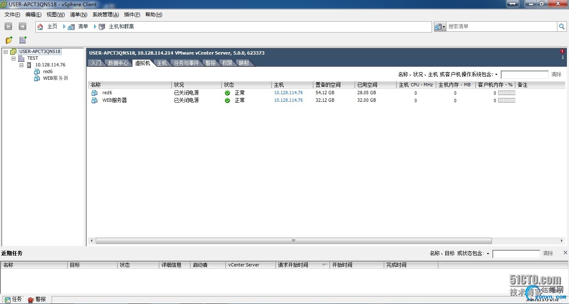Screen dimensions: 569x304
Task: Switch to the 警报 tab
Action: click(211, 63)
